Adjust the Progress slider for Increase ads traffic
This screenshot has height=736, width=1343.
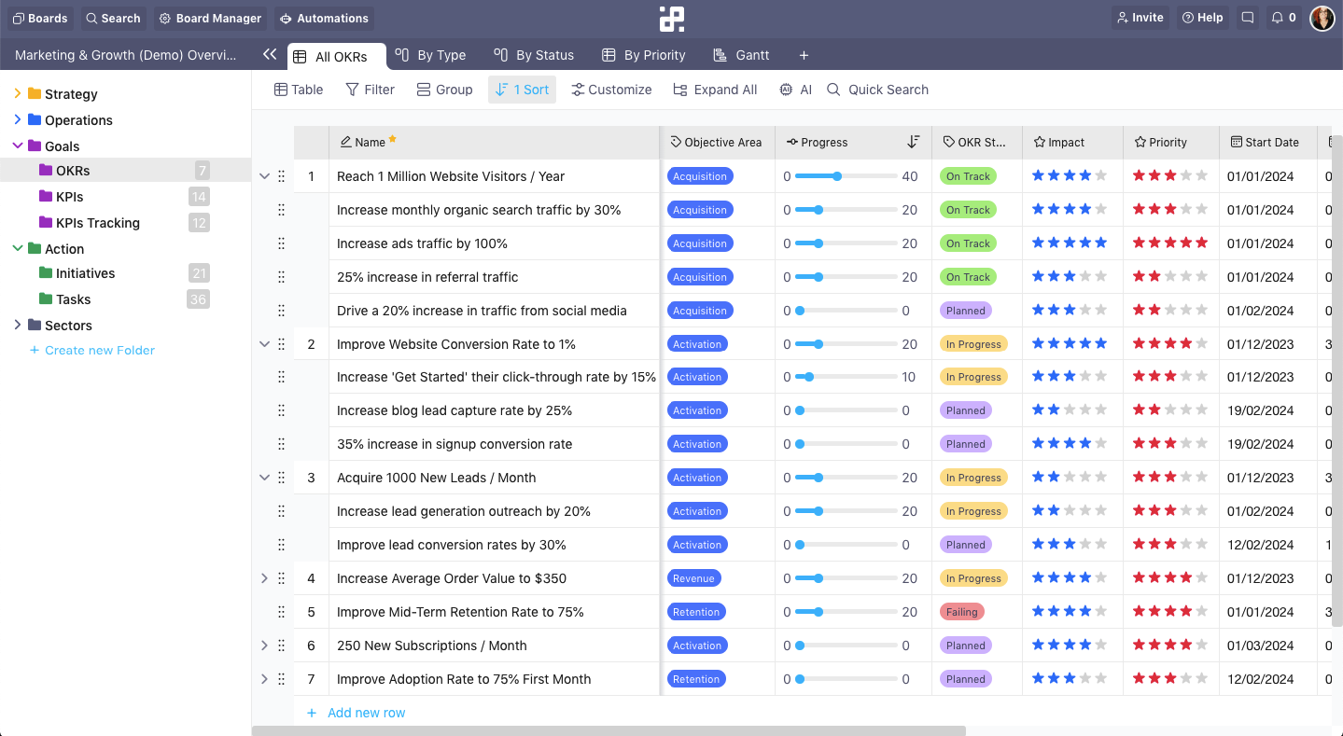[x=818, y=243]
